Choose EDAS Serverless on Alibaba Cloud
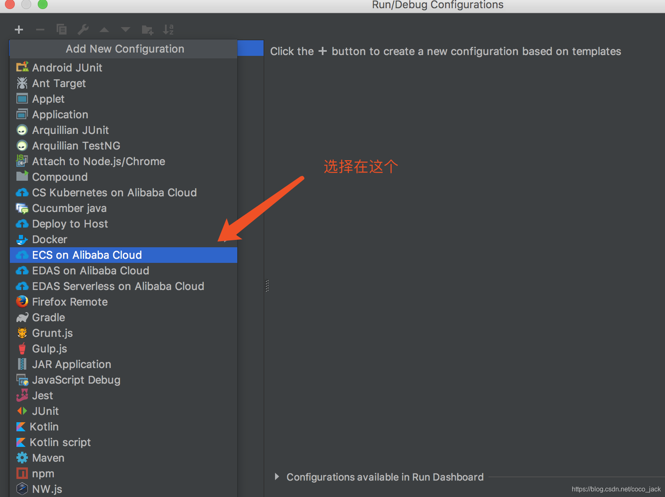The image size is (665, 497). (124, 286)
